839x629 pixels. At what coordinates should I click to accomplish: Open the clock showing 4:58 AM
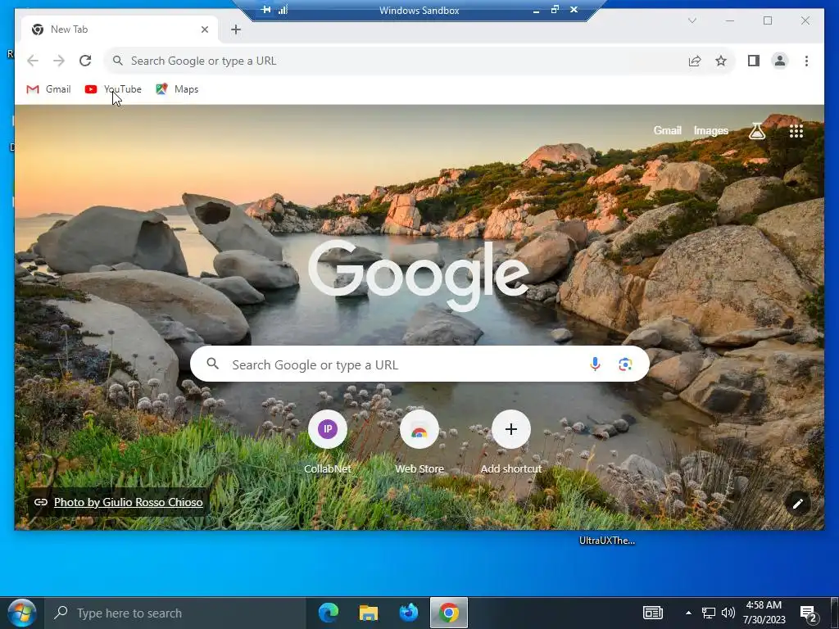[x=764, y=613]
